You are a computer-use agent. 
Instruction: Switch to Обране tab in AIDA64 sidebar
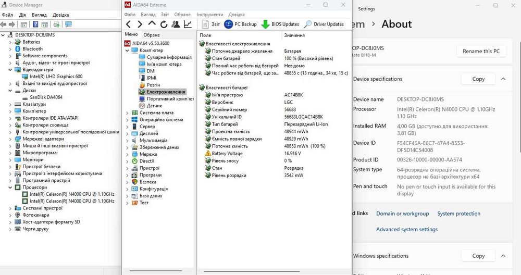[152, 35]
